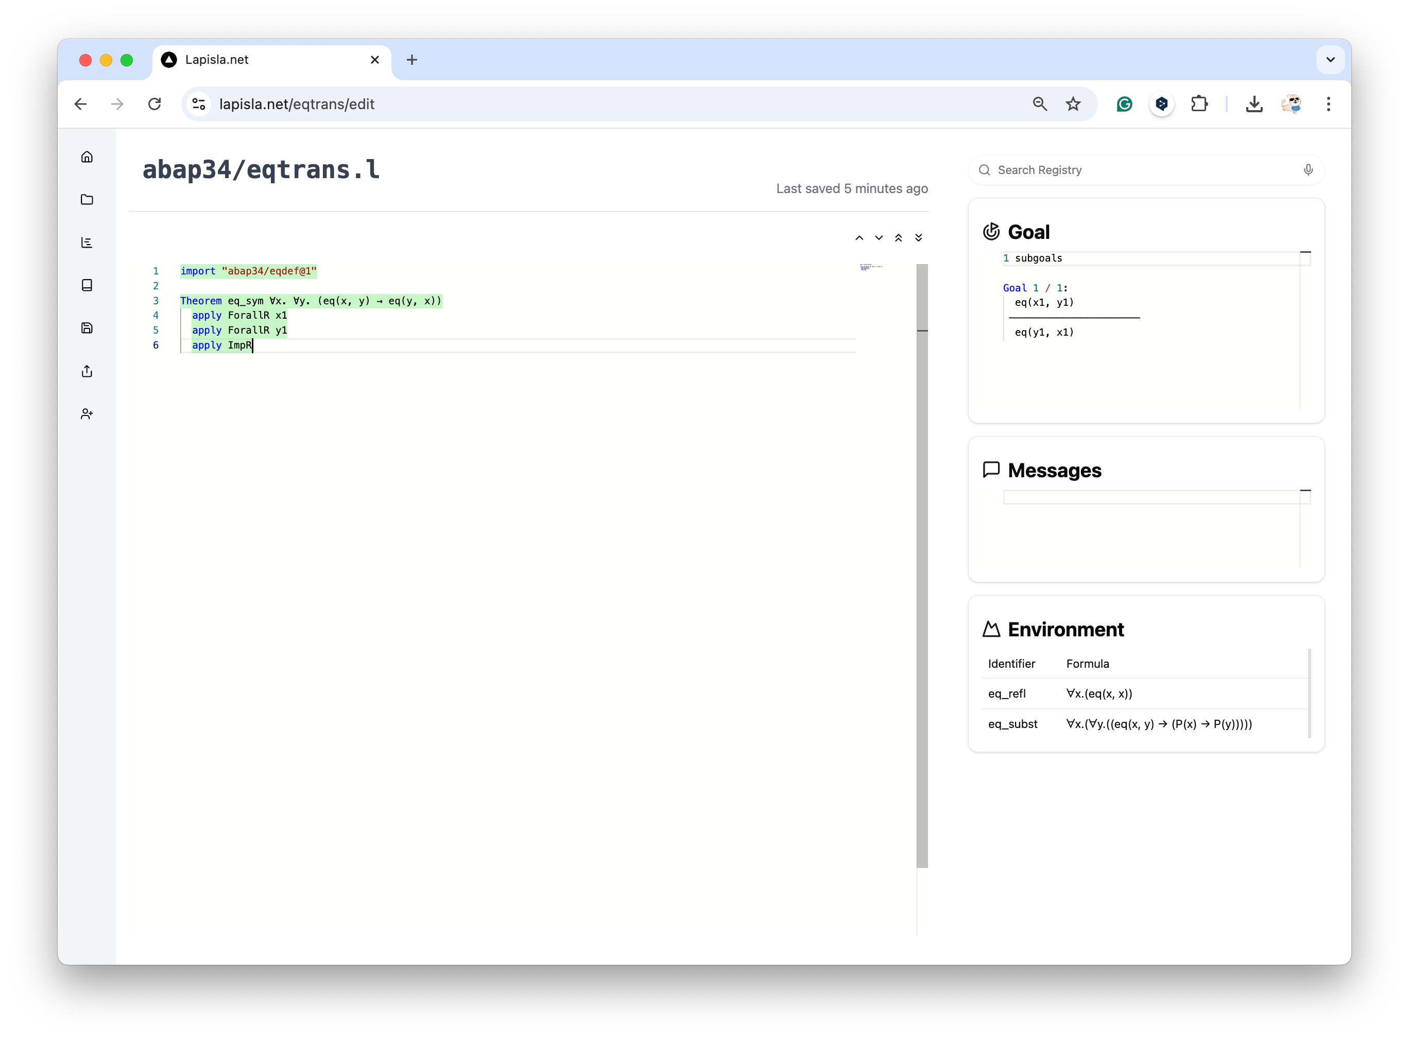Open the home icon in sidebar
This screenshot has width=1409, height=1041.
[87, 157]
